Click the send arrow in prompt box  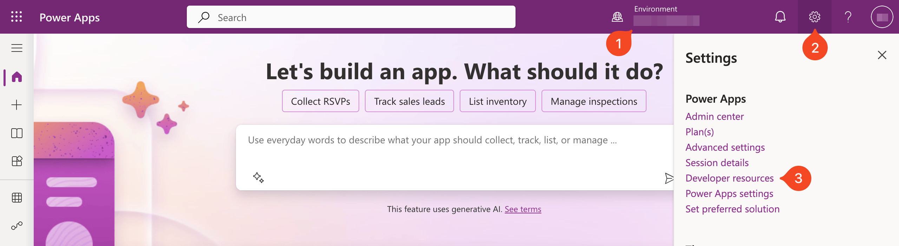pyautogui.click(x=669, y=178)
